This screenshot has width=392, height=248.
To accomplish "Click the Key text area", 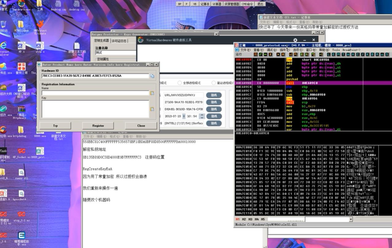I will point(95,109).
